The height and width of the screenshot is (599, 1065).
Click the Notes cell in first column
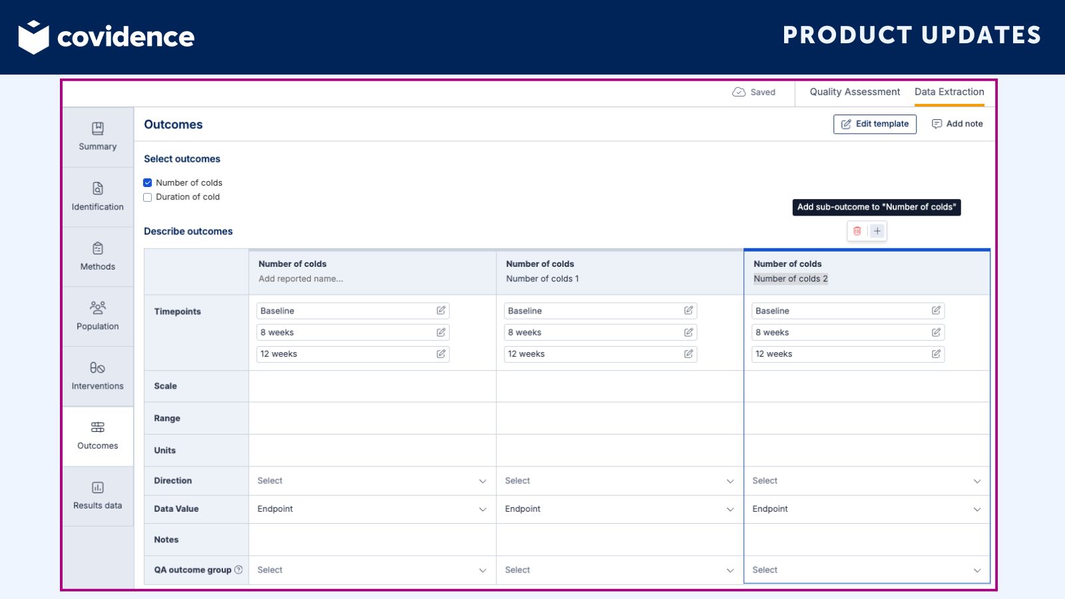point(372,540)
